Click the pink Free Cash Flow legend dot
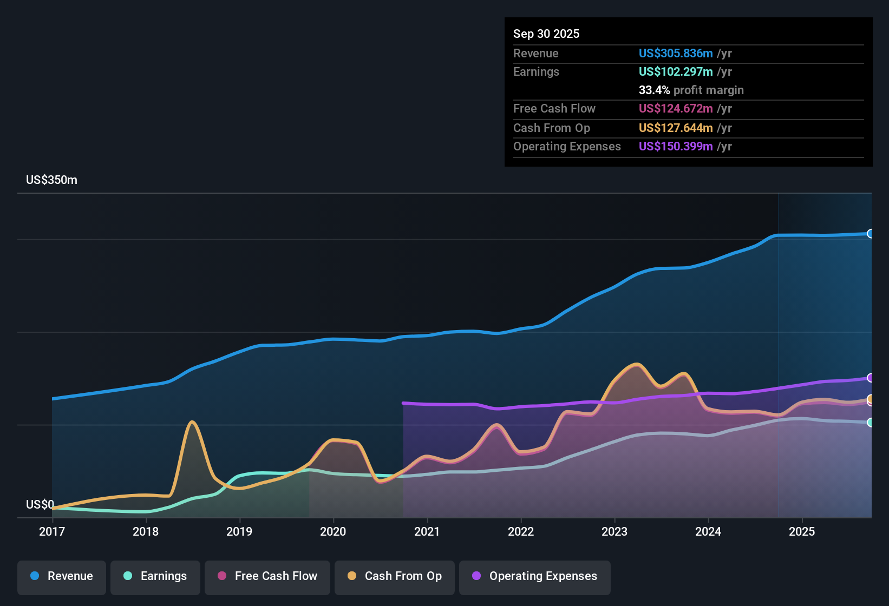This screenshot has width=889, height=606. click(x=222, y=576)
